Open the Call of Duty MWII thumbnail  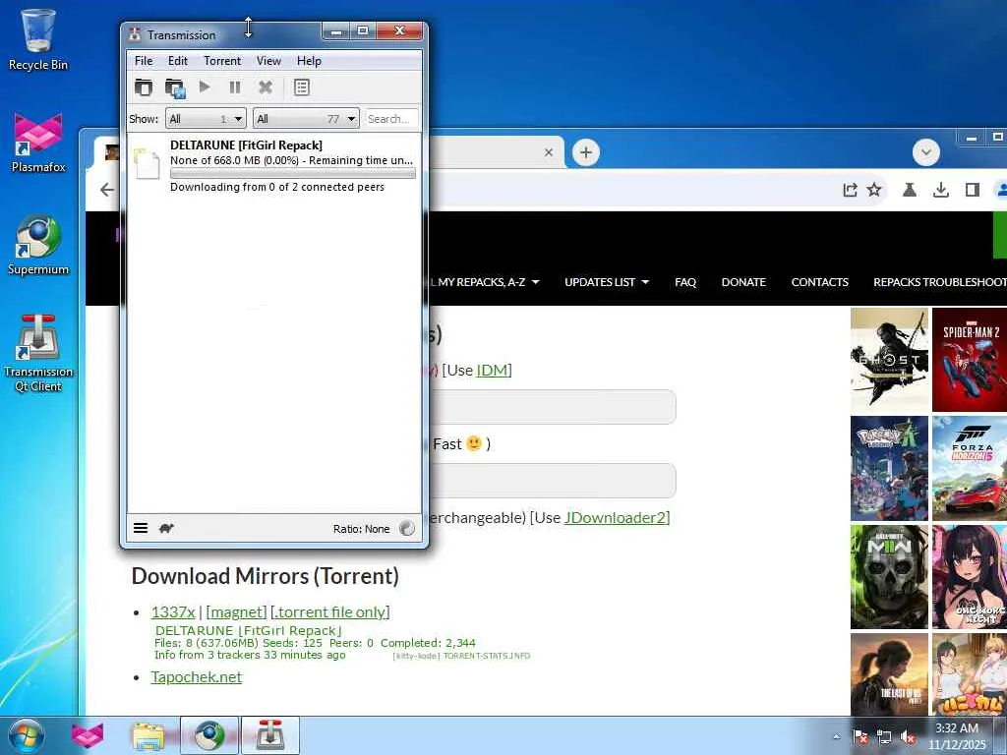point(889,576)
